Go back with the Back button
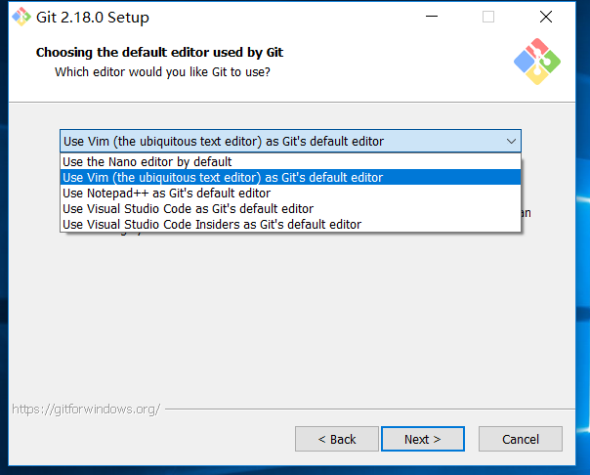This screenshot has height=475, width=590. 337,439
